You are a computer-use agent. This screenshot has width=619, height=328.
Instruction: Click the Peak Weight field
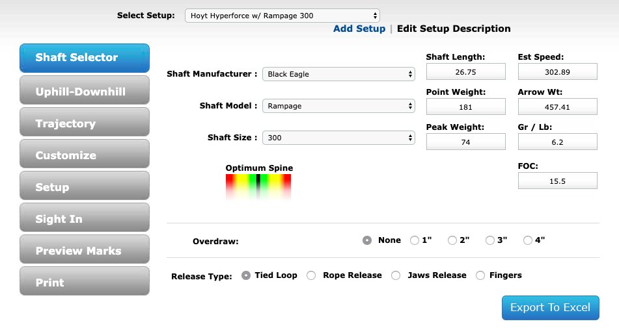coord(466,142)
